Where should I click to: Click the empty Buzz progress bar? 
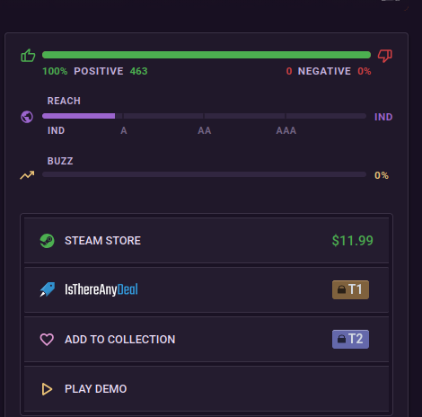pos(204,174)
